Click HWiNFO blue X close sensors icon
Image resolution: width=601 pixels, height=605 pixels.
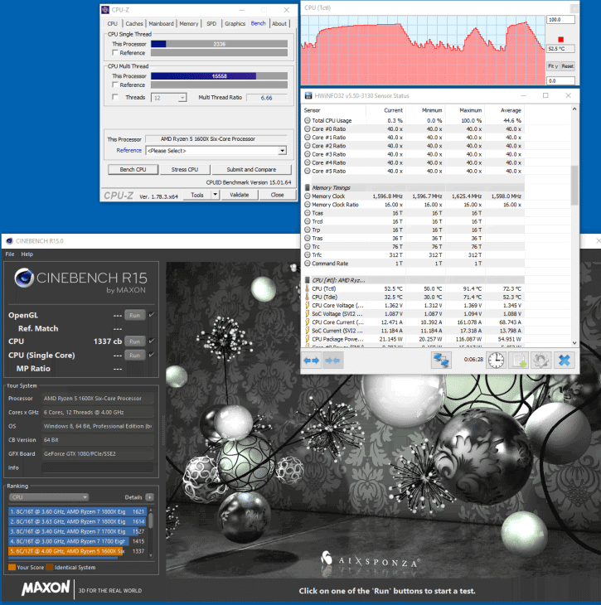click(x=564, y=361)
